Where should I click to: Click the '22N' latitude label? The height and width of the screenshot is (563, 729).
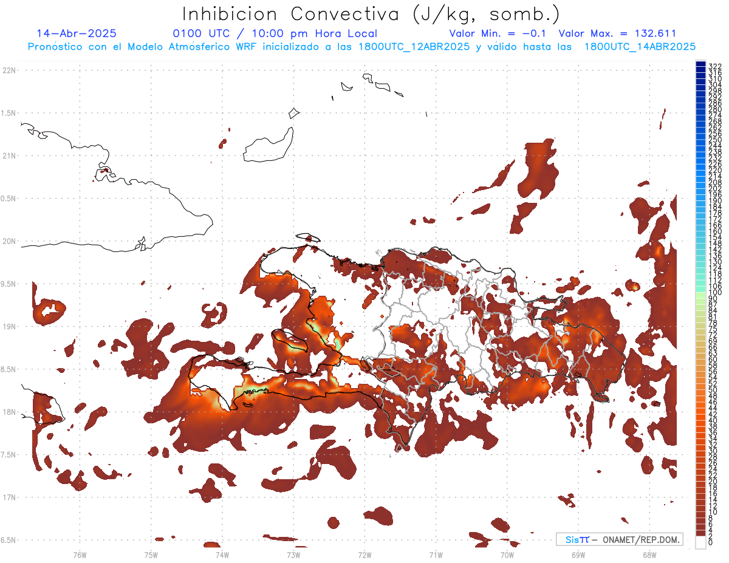9,70
